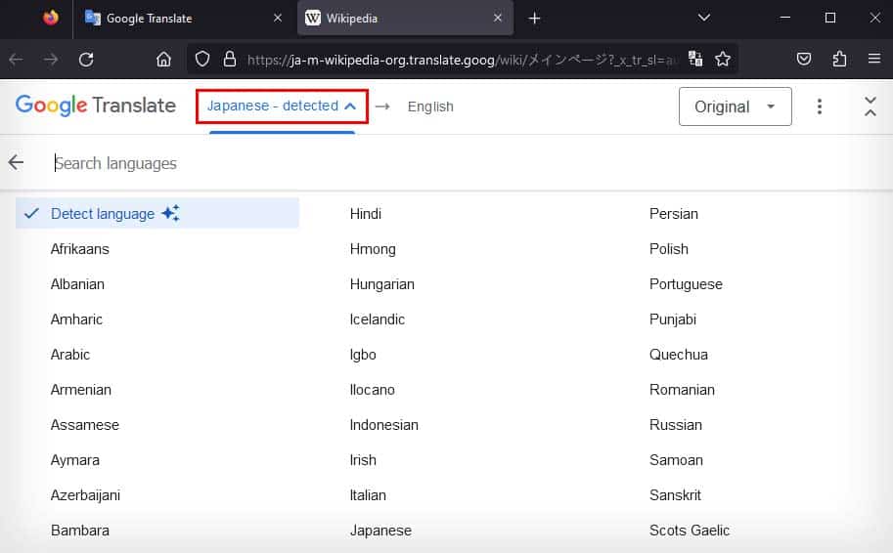Click the address bar URL
The height and width of the screenshot is (553, 893).
click(462, 60)
